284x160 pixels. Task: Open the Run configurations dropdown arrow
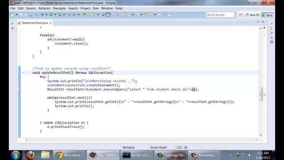55,15
